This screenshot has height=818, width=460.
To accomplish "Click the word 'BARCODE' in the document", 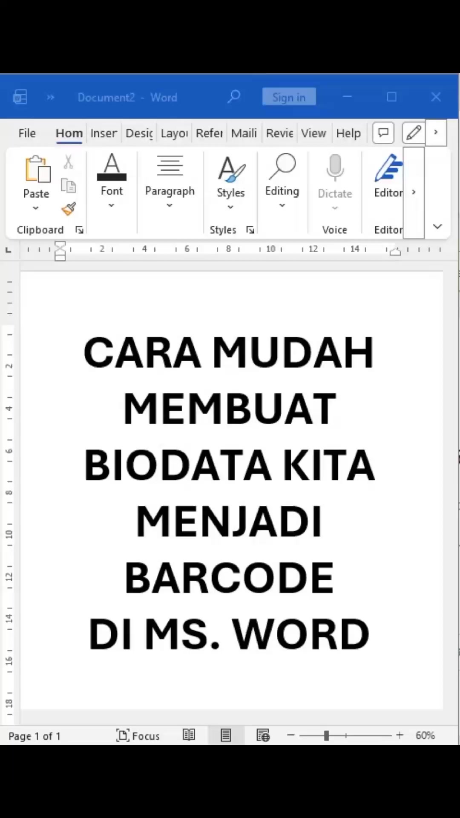I will pyautogui.click(x=229, y=578).
